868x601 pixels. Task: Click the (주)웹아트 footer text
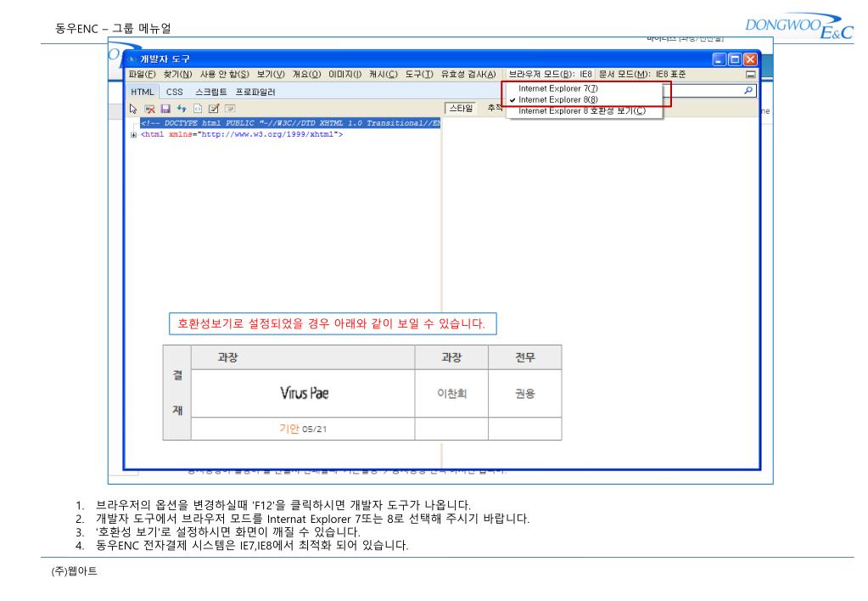coord(74,571)
